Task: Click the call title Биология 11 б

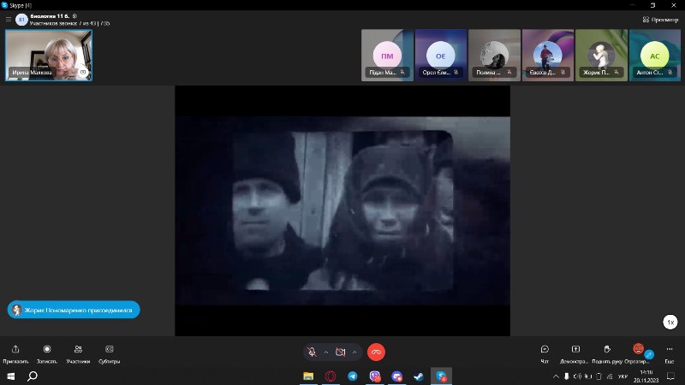Action: tap(50, 16)
